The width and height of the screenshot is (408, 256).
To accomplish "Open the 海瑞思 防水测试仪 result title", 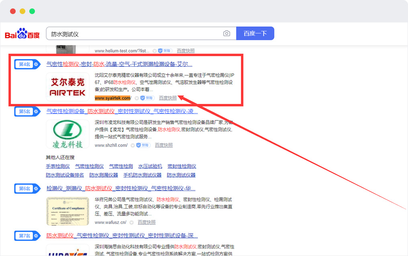I will click(122, 236).
